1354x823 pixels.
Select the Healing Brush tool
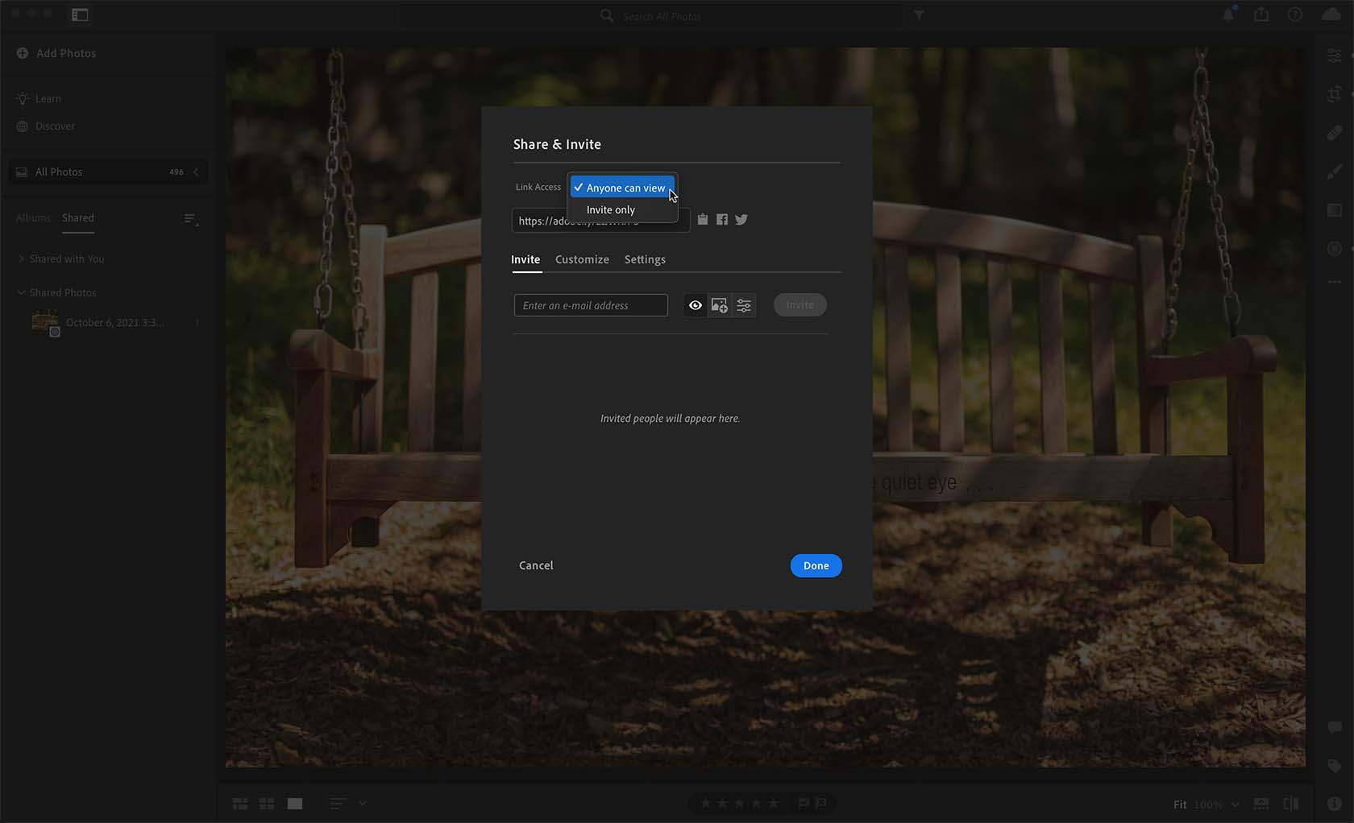[x=1335, y=132]
